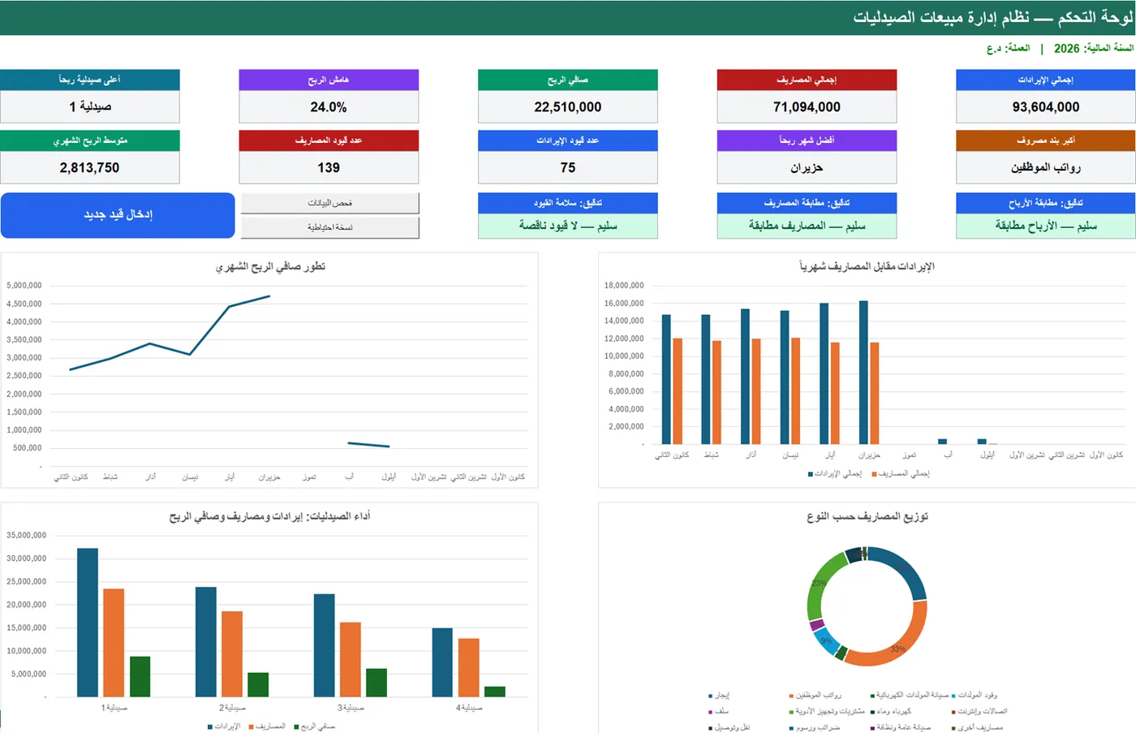This screenshot has height=733, width=1136.
Task: Click the orange expenses bar for صيدلية 4
Action: pos(469,667)
